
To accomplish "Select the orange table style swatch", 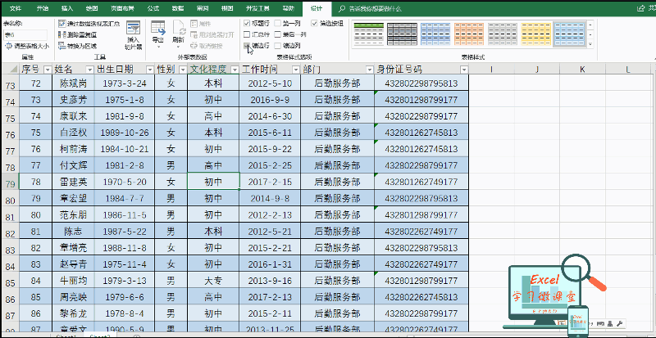I will click(468, 34).
